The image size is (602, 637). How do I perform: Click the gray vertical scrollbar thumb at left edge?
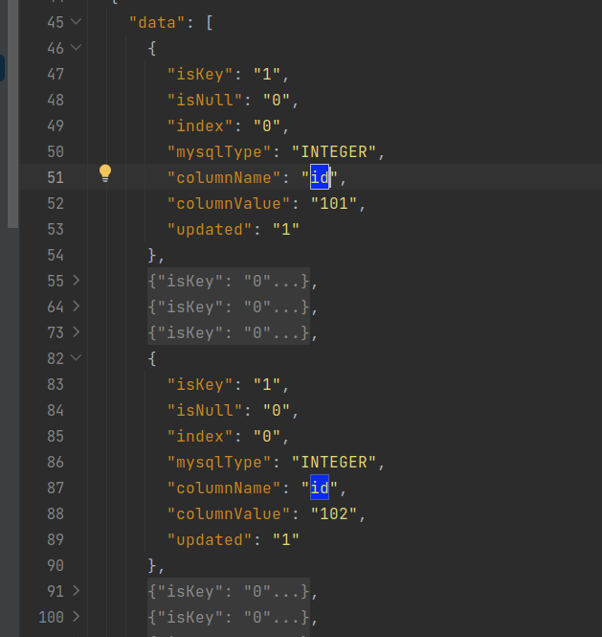pos(13,114)
